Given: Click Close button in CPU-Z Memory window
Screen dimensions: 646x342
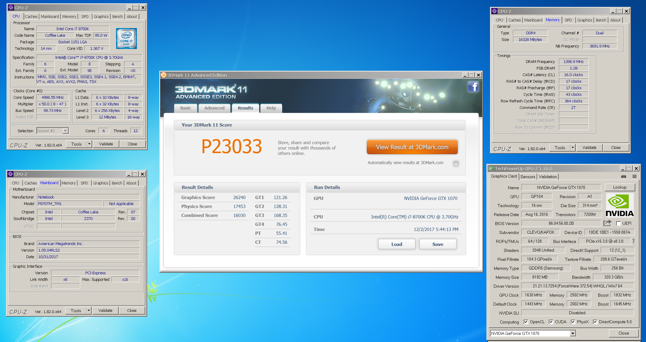Looking at the screenshot, I should tap(616, 148).
